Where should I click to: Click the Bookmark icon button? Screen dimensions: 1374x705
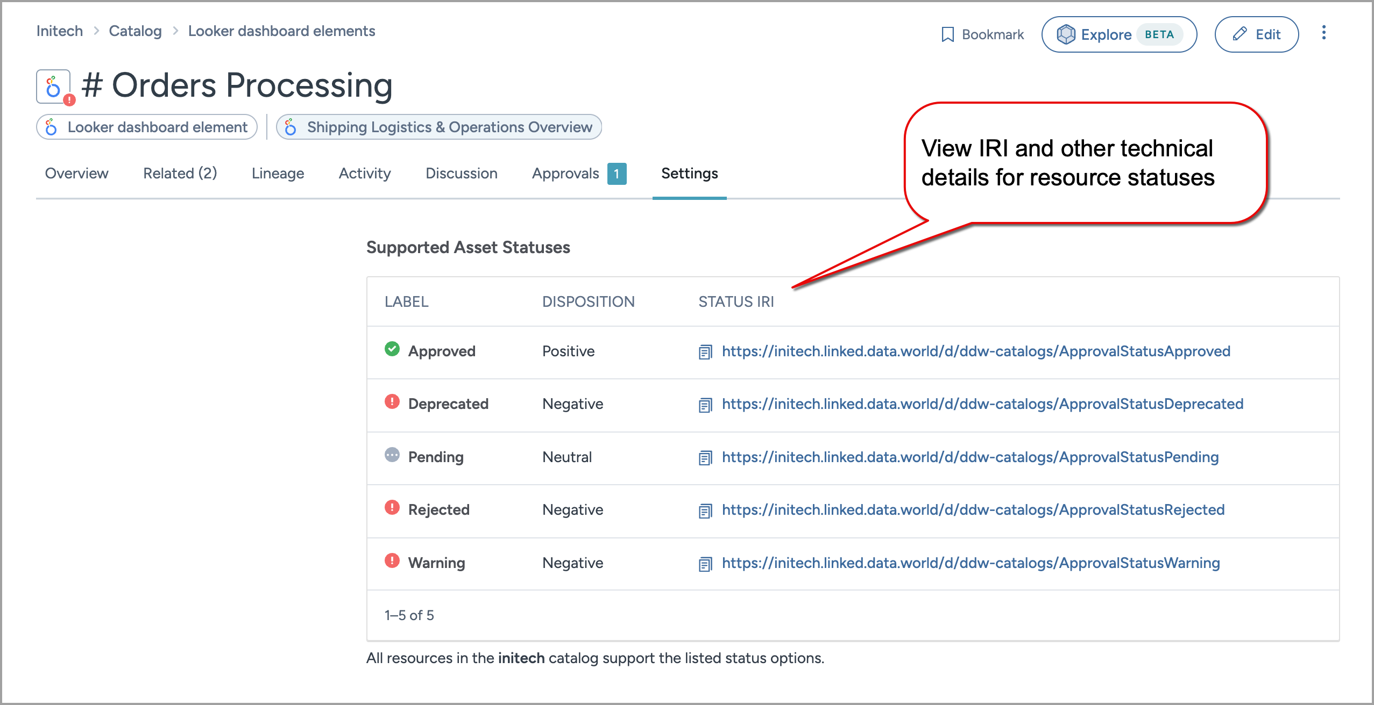coord(948,34)
